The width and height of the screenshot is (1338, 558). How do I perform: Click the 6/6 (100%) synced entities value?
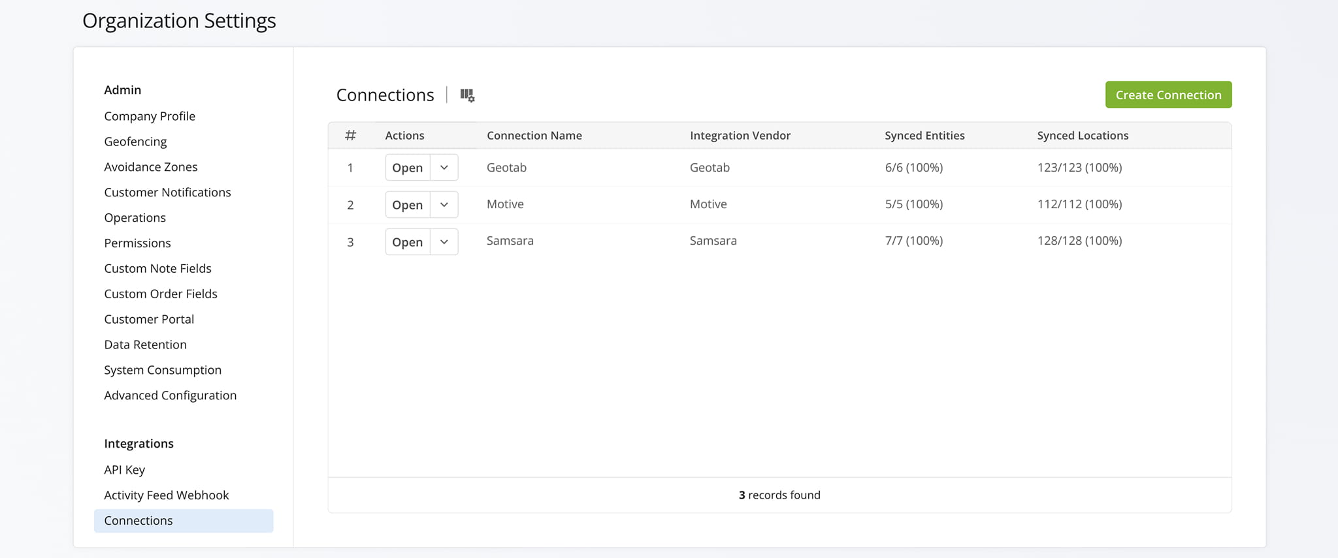coord(913,168)
